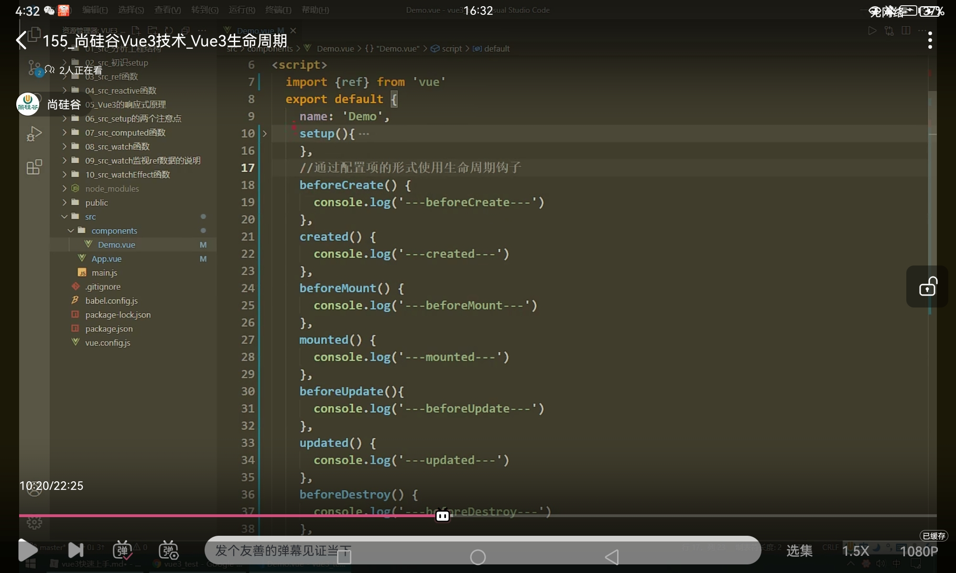This screenshot has height=573, width=956.
Task: Open the 尚硅谷 uploader avatar
Action: click(x=28, y=104)
